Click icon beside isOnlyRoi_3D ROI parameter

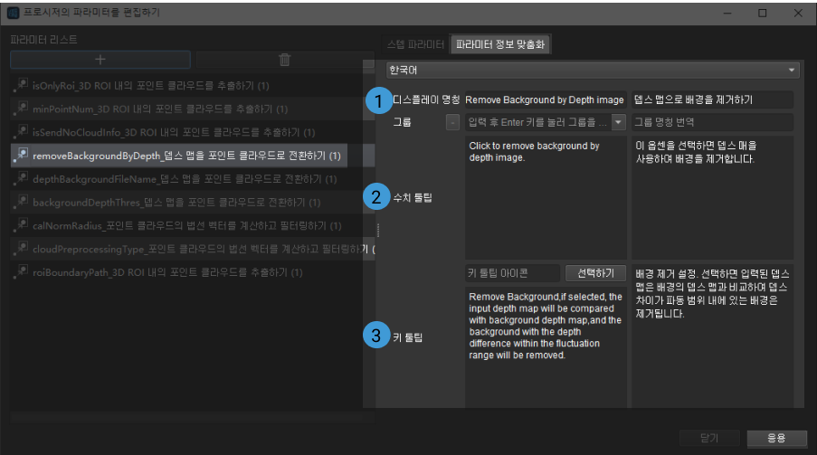coord(21,85)
